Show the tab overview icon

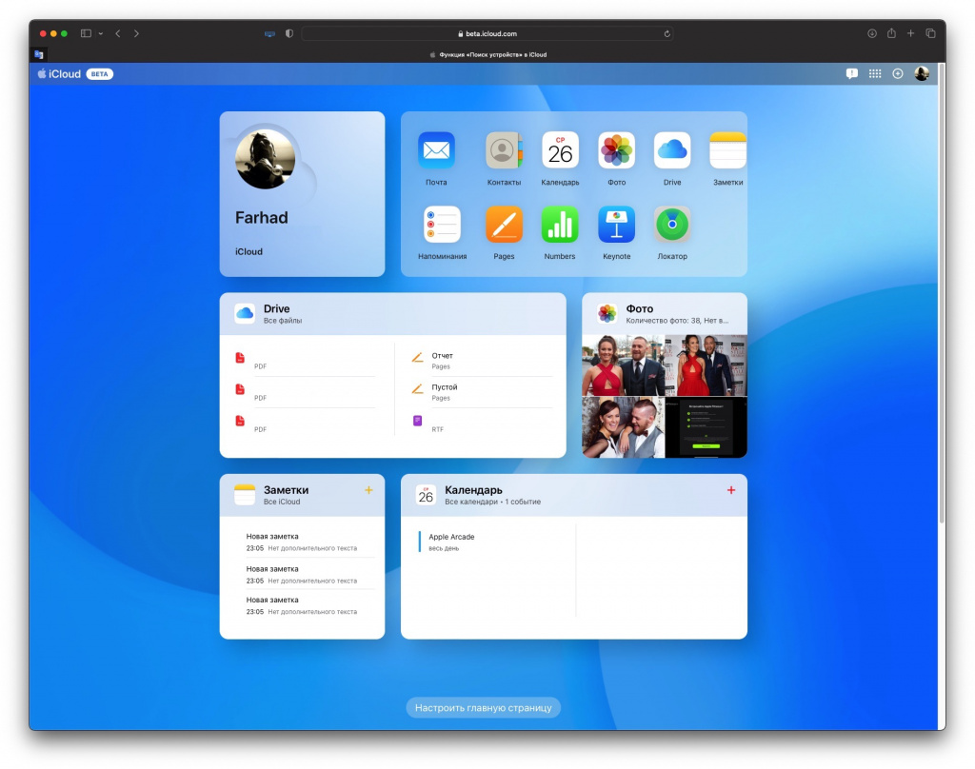click(930, 33)
